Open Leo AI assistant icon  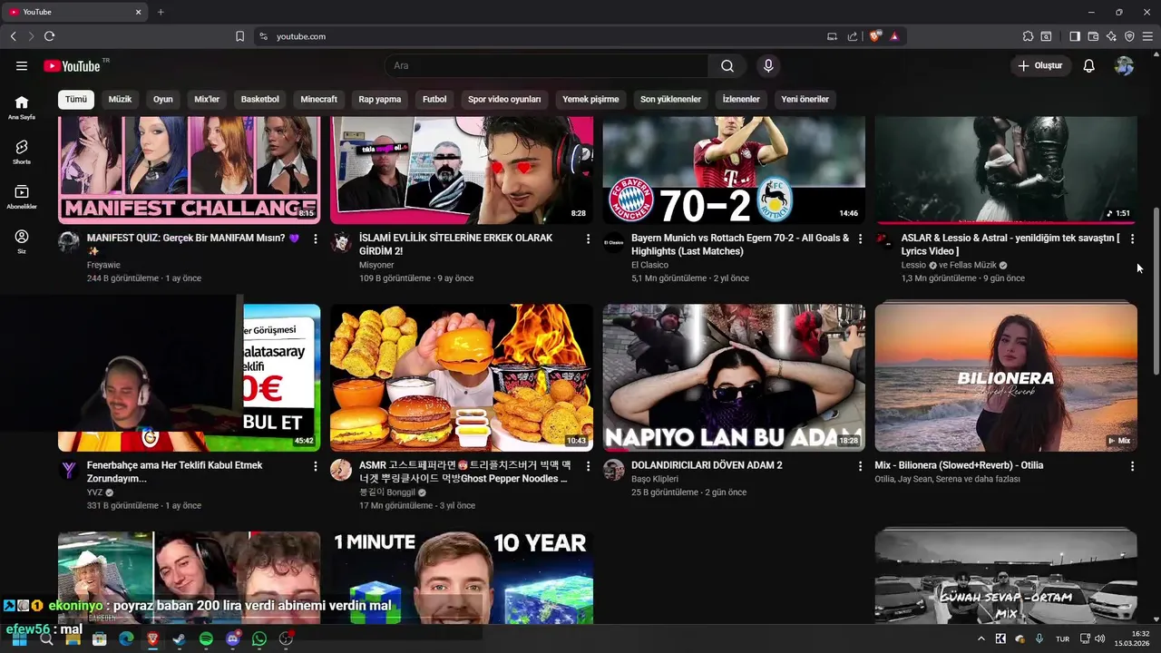coord(1111,36)
